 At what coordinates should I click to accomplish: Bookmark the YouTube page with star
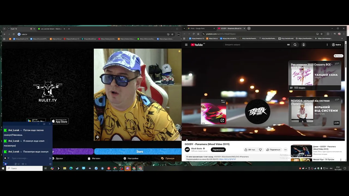point(322,34)
